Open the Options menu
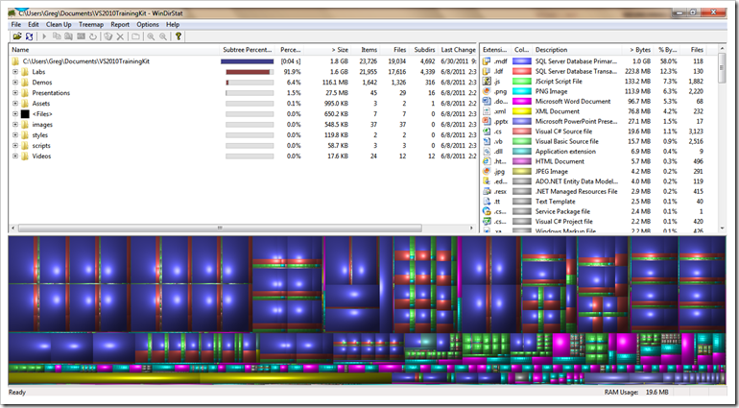This screenshot has width=739, height=408. (x=148, y=25)
